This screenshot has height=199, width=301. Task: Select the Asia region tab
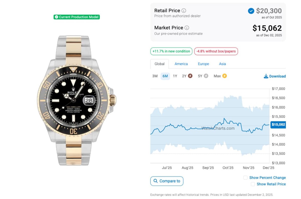(x=222, y=64)
